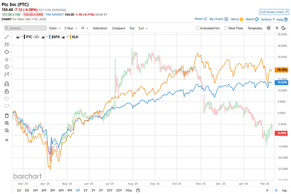The height and width of the screenshot is (194, 291).
Task: Delete drawings with the trash icon
Action: (7, 116)
